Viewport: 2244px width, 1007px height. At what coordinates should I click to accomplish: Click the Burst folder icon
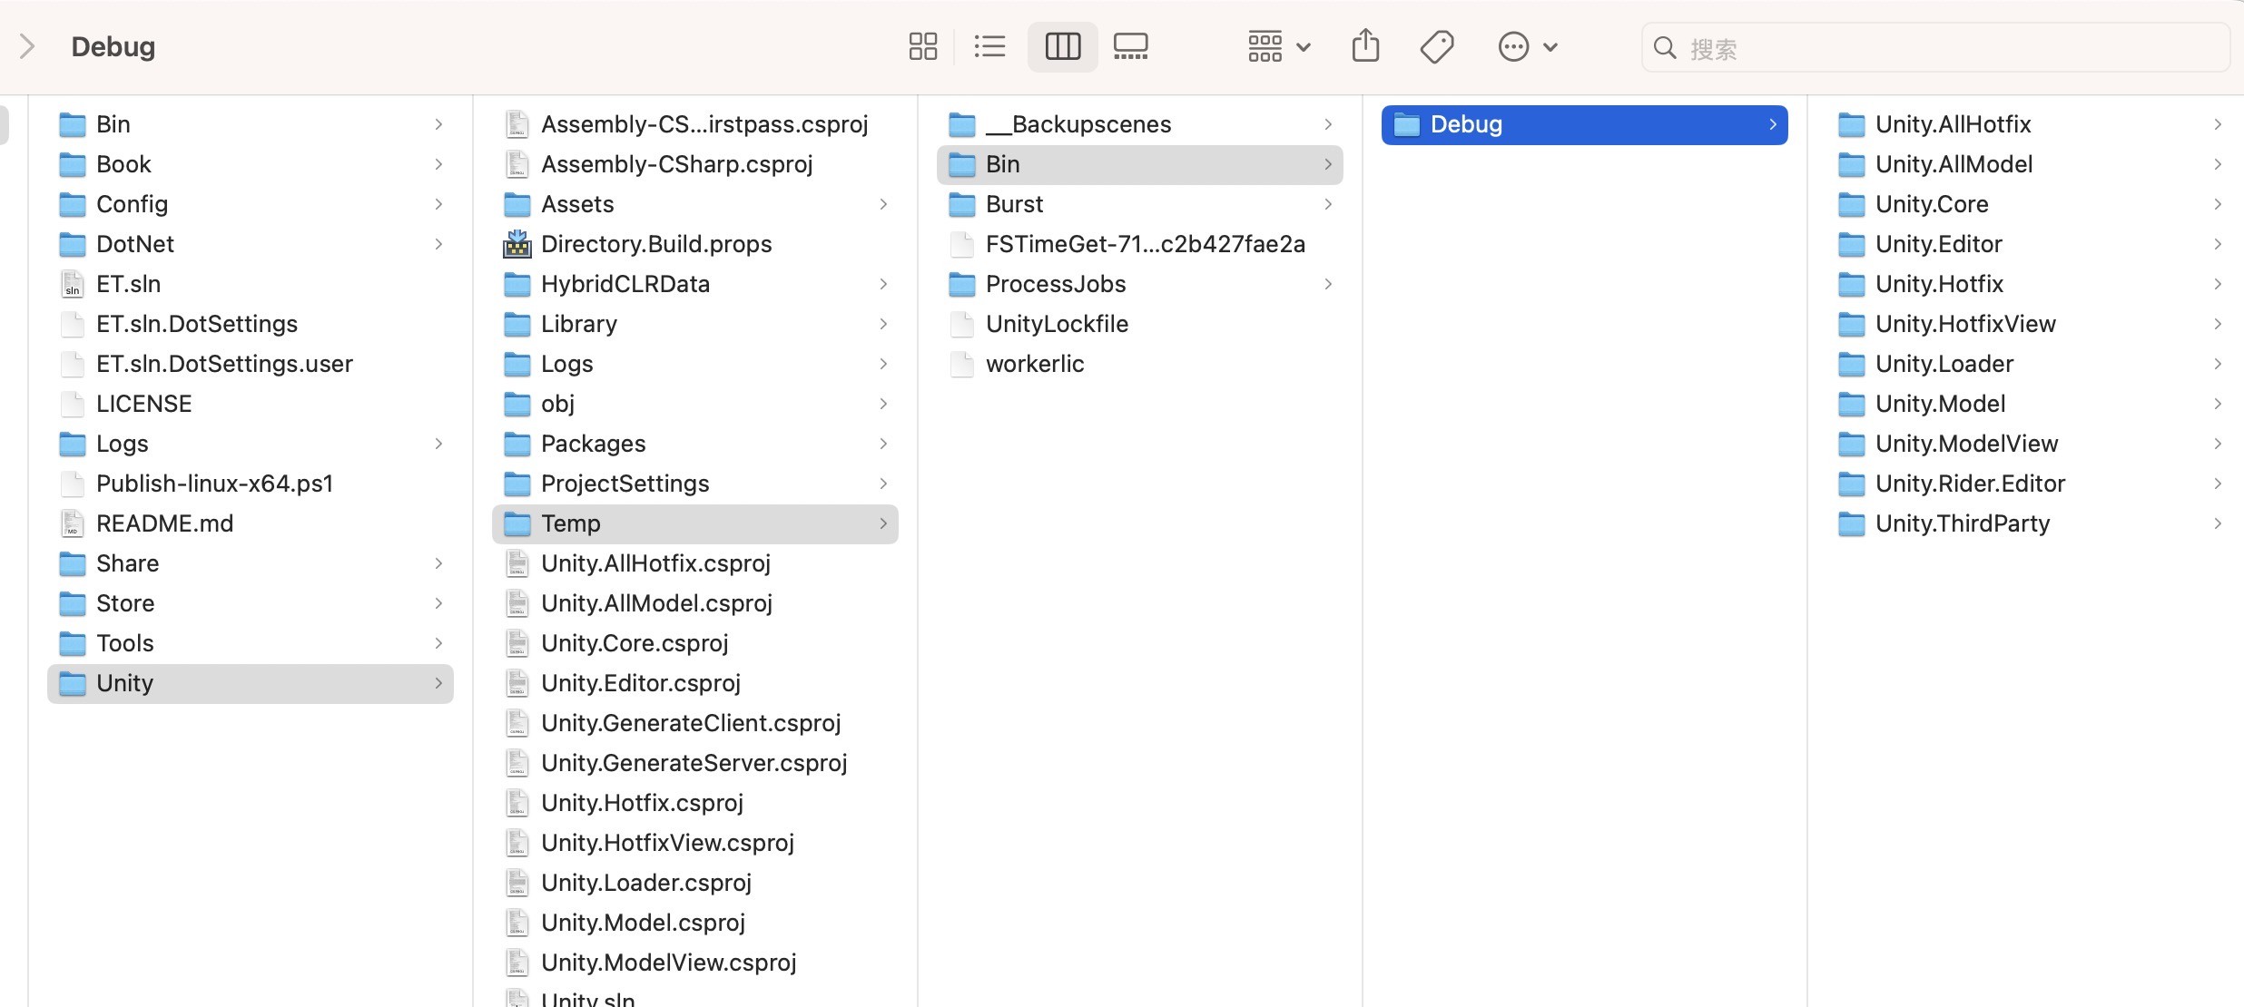962,204
